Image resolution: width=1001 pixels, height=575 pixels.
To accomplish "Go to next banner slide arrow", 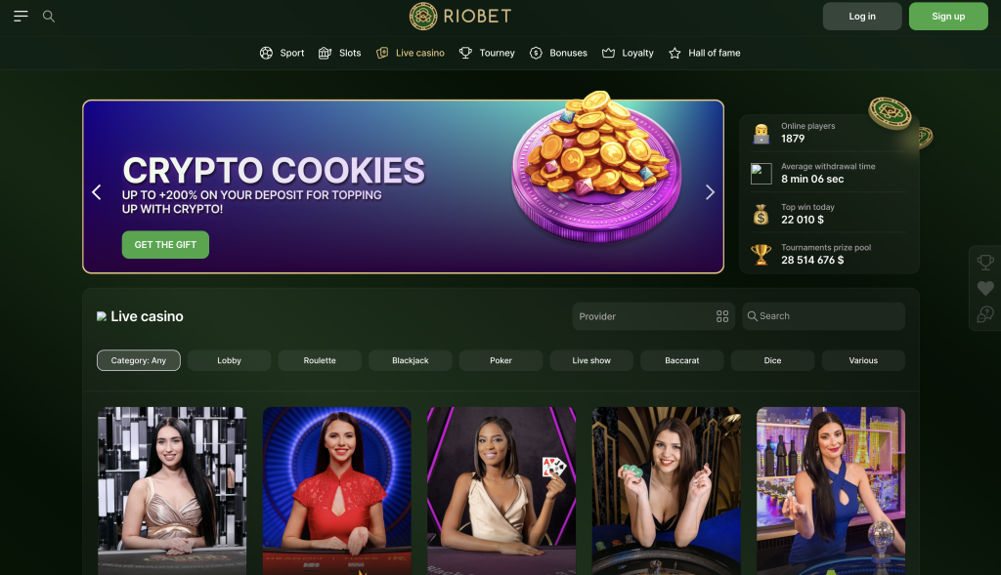I will tap(710, 192).
